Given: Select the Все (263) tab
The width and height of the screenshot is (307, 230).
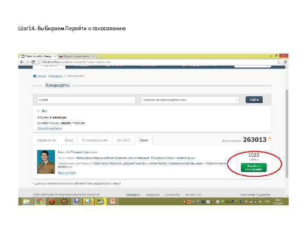Looking at the screenshot, I should click(x=123, y=140).
